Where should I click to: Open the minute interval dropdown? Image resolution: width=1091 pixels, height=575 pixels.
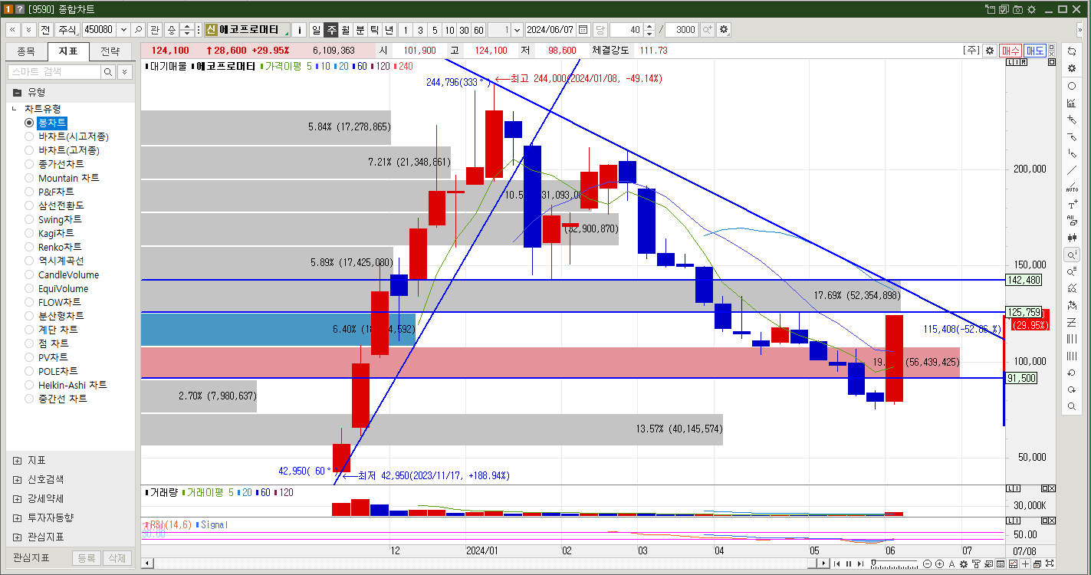point(516,30)
